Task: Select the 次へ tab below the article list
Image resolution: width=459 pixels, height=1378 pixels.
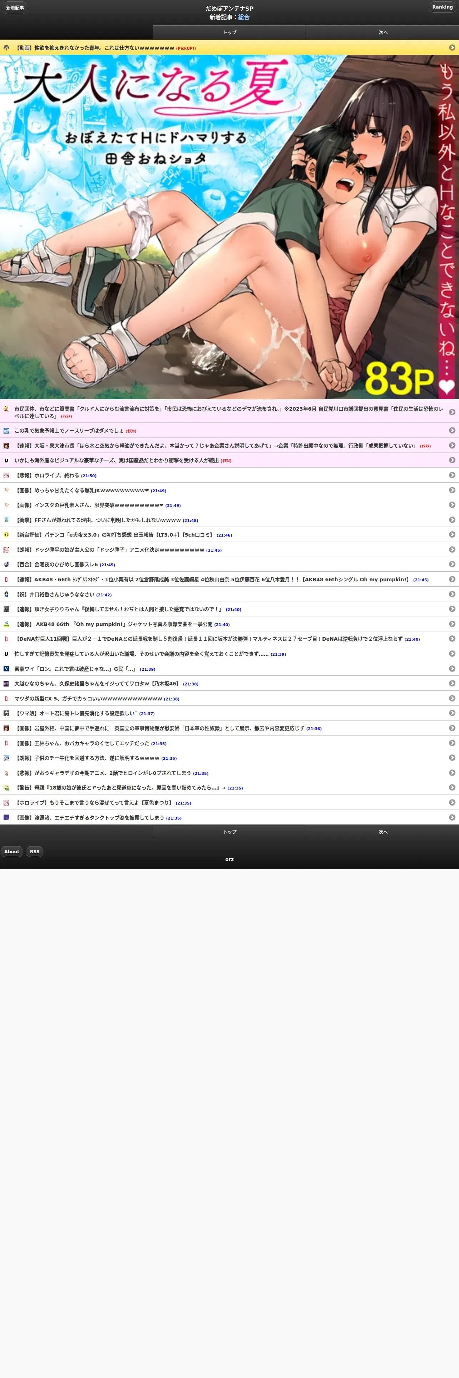Action: [382, 832]
